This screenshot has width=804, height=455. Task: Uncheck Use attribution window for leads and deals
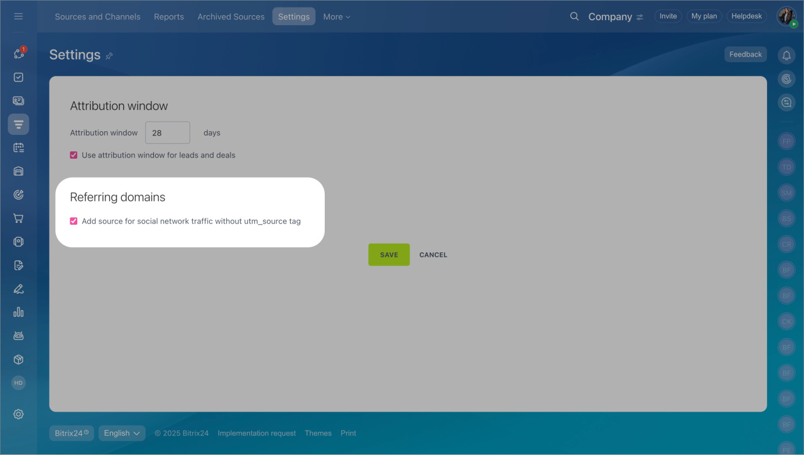click(x=73, y=155)
